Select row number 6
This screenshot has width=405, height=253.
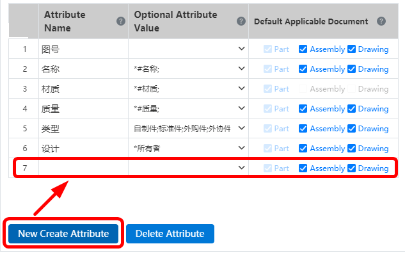coord(24,148)
